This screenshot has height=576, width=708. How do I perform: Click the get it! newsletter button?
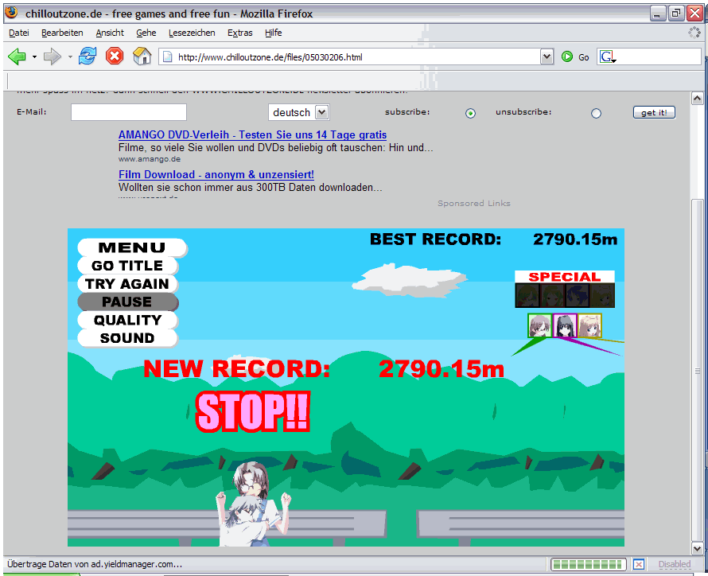tap(654, 112)
